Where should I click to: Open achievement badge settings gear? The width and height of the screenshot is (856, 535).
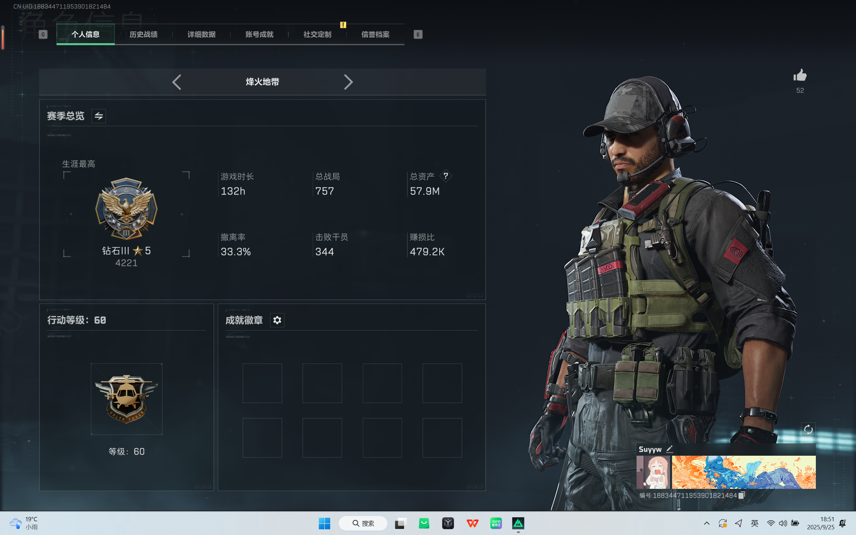pos(277,320)
